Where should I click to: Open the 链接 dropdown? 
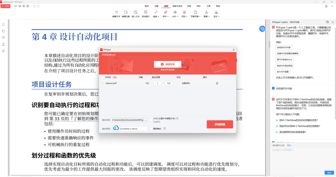[156, 14]
